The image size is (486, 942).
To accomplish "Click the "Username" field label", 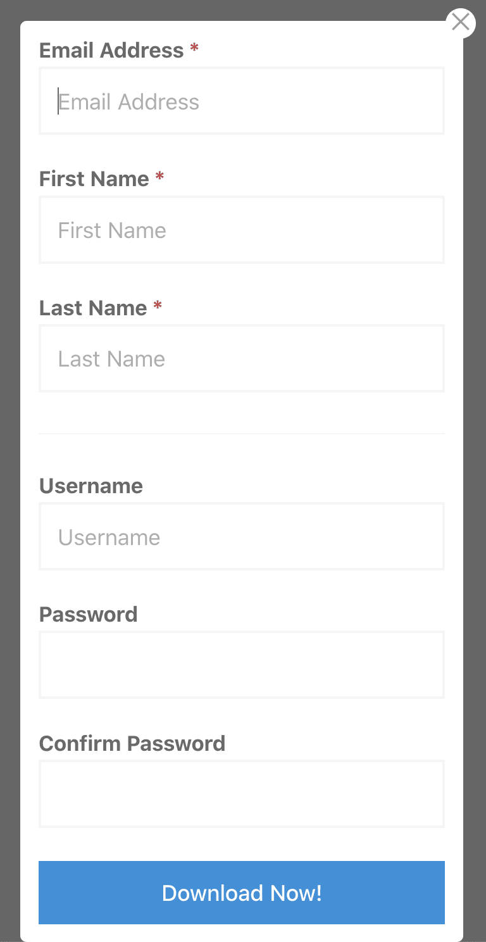I will coord(91,486).
